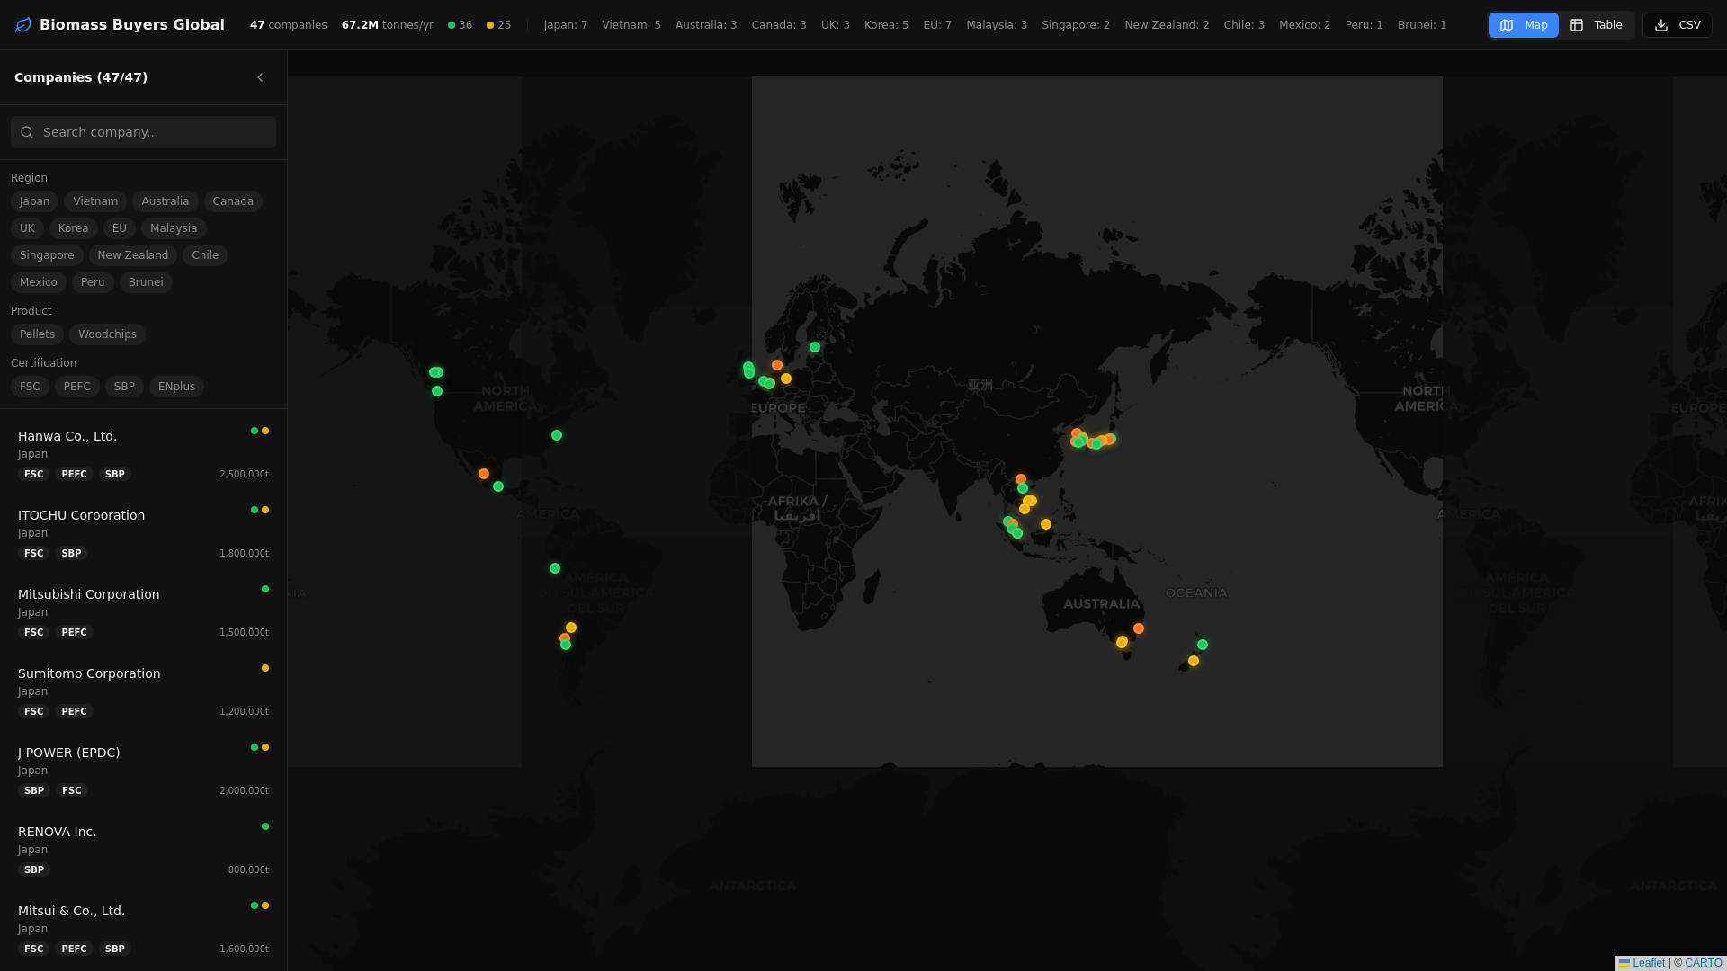This screenshot has height=971, width=1727.
Task: Click the table grid icon in Table tab
Action: pos(1577,25)
